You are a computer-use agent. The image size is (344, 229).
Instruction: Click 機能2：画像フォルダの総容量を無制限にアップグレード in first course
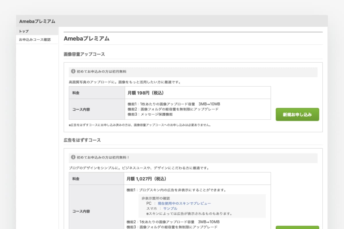point(173,109)
